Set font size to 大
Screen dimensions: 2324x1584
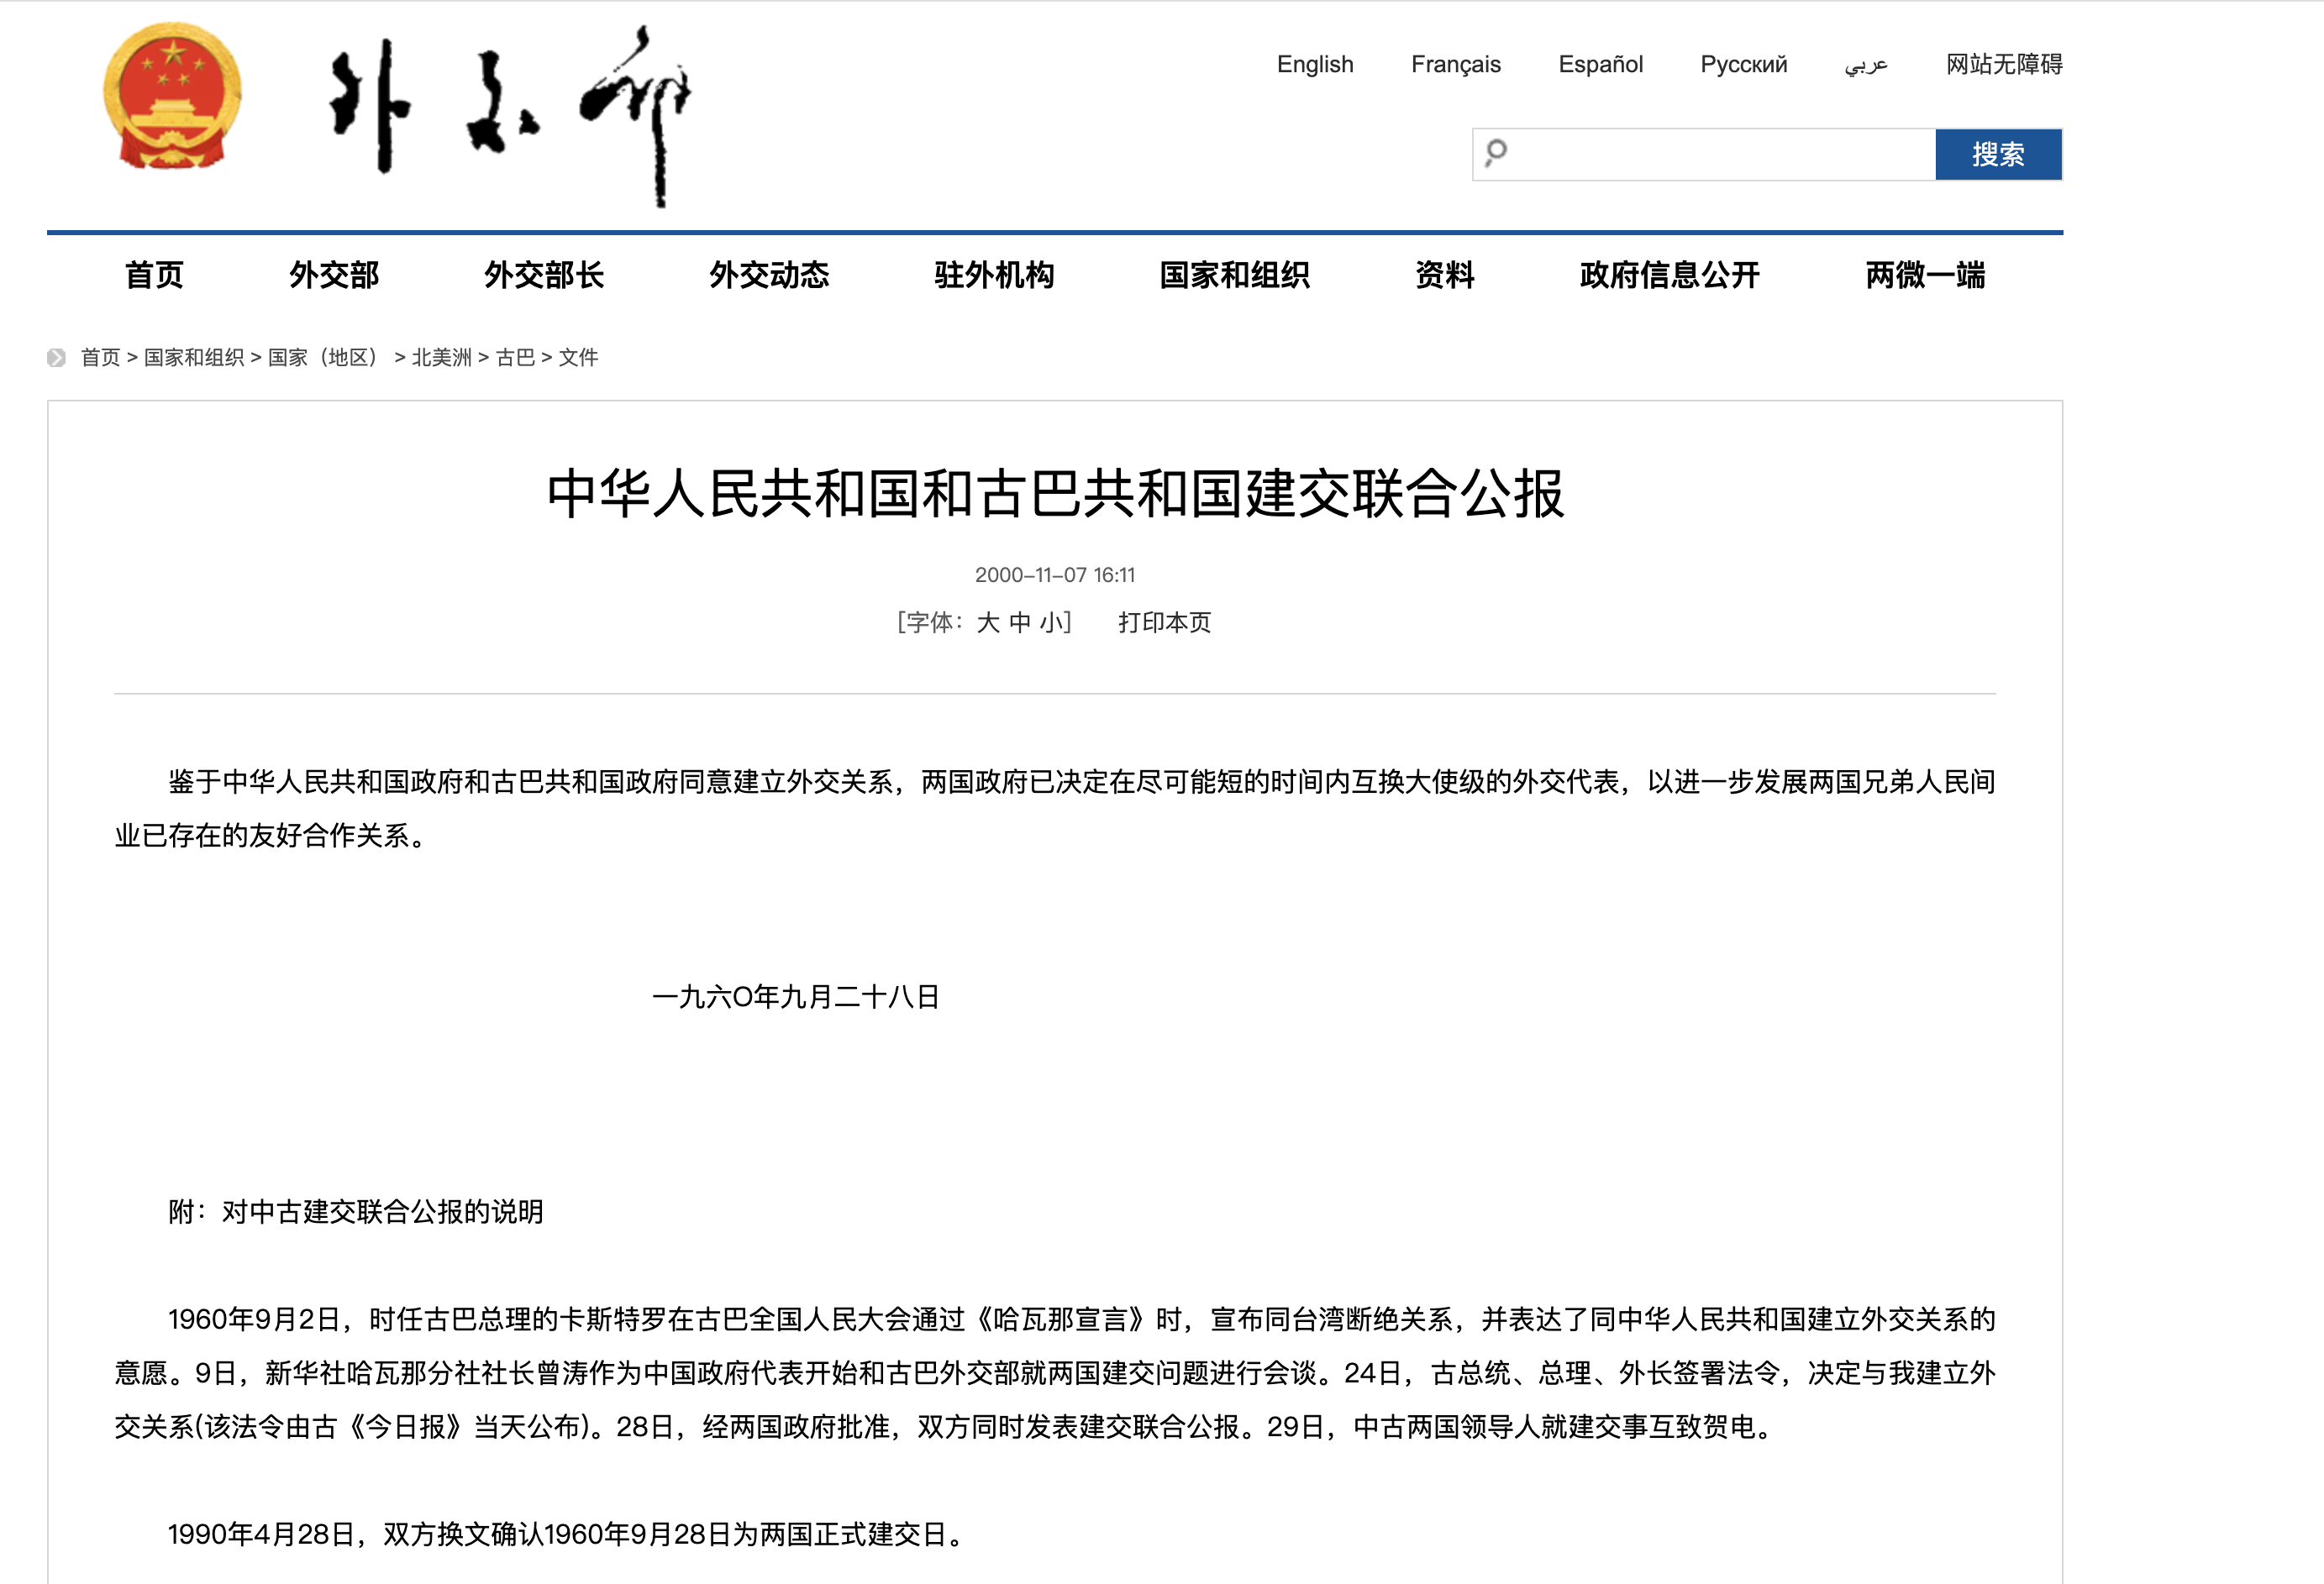[x=988, y=622]
